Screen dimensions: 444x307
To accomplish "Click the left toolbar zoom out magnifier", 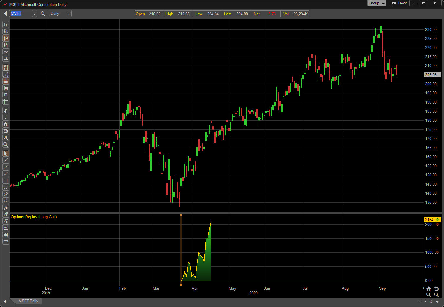I will pyautogui.click(x=6, y=144).
